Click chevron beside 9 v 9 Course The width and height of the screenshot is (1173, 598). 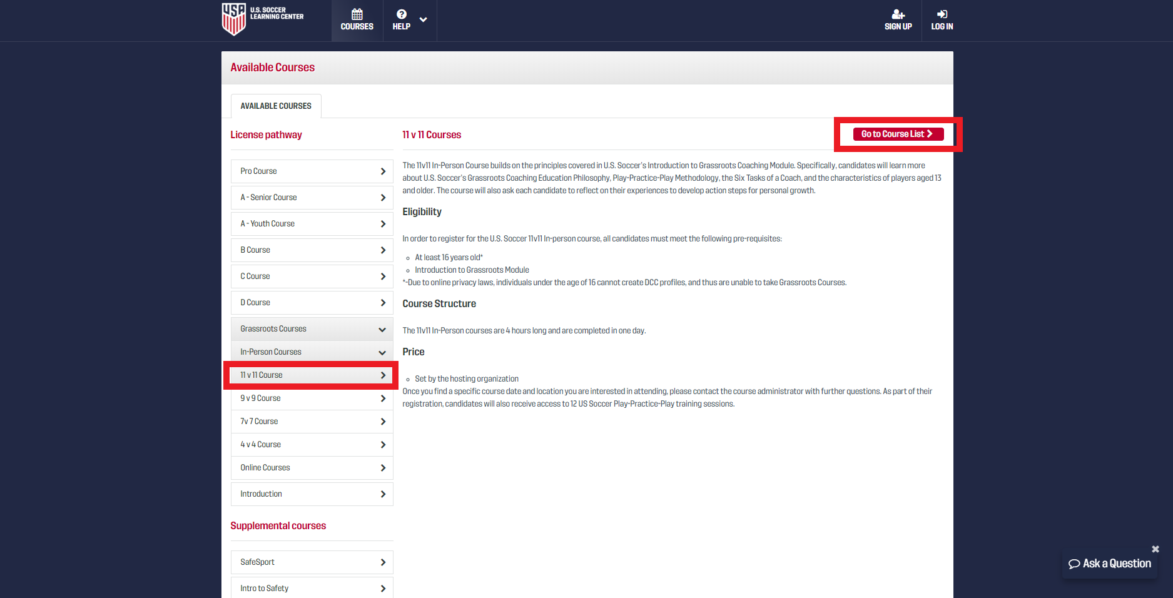click(383, 398)
